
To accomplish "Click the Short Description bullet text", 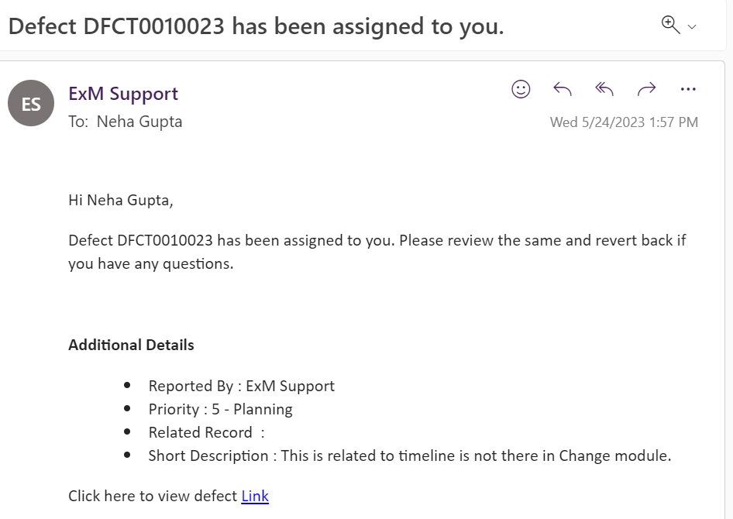I will pos(409,455).
